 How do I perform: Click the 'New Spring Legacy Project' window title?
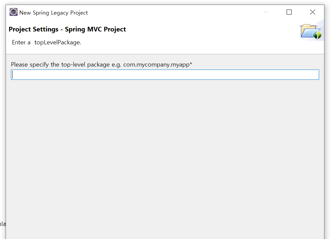click(x=54, y=13)
